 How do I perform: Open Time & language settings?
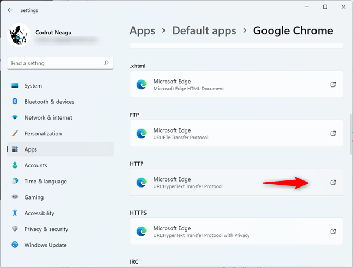tap(60, 181)
